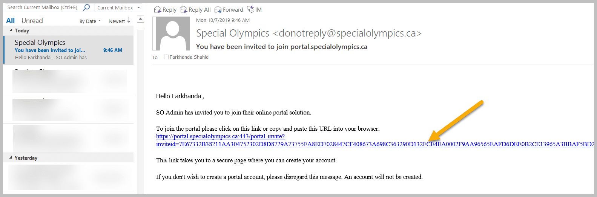Tick the checkbox beside Farkhanda Shahid
597x197 pixels.
tap(166, 57)
